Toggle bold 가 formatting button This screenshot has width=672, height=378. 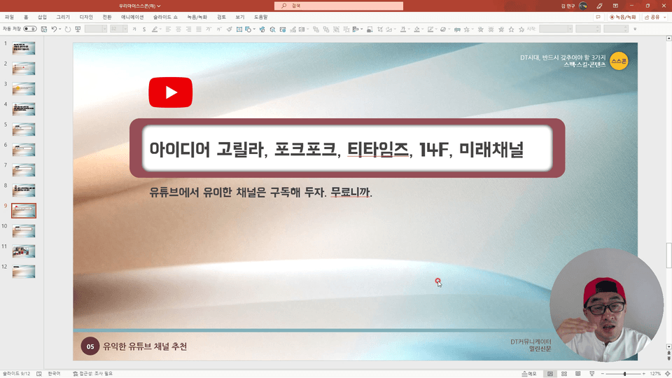click(134, 29)
